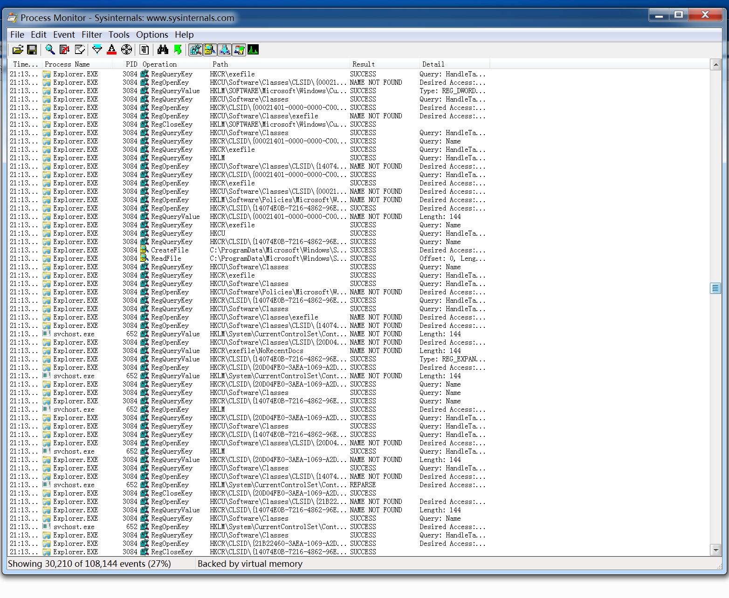Open the Options menu
The width and height of the screenshot is (729, 598).
tap(152, 34)
